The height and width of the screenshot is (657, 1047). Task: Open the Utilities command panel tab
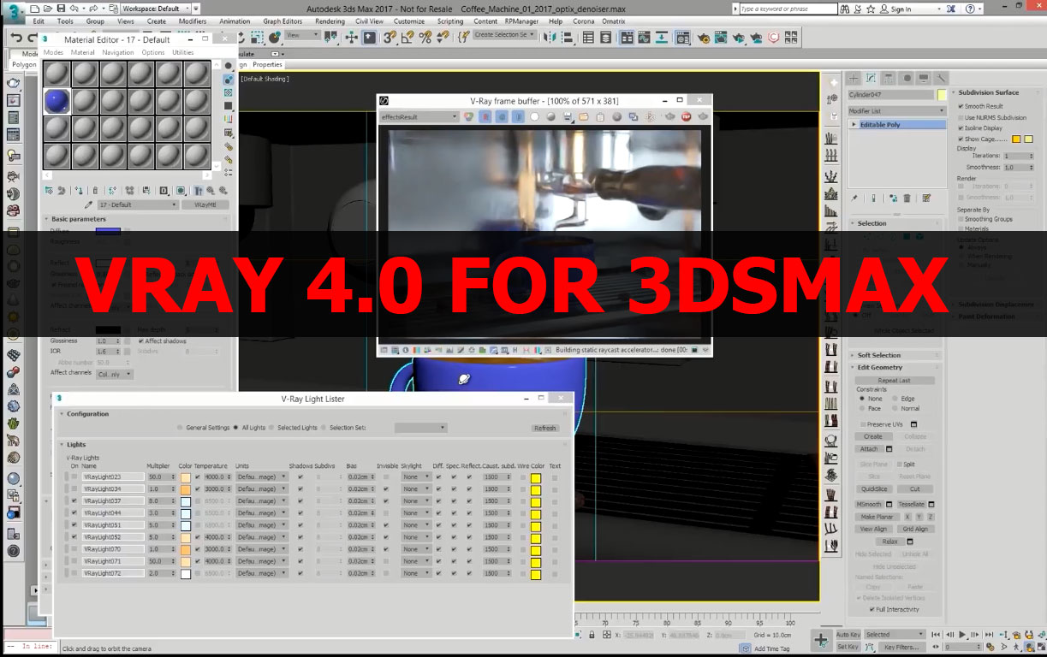click(x=941, y=78)
